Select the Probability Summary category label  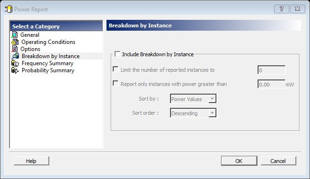(x=48, y=70)
